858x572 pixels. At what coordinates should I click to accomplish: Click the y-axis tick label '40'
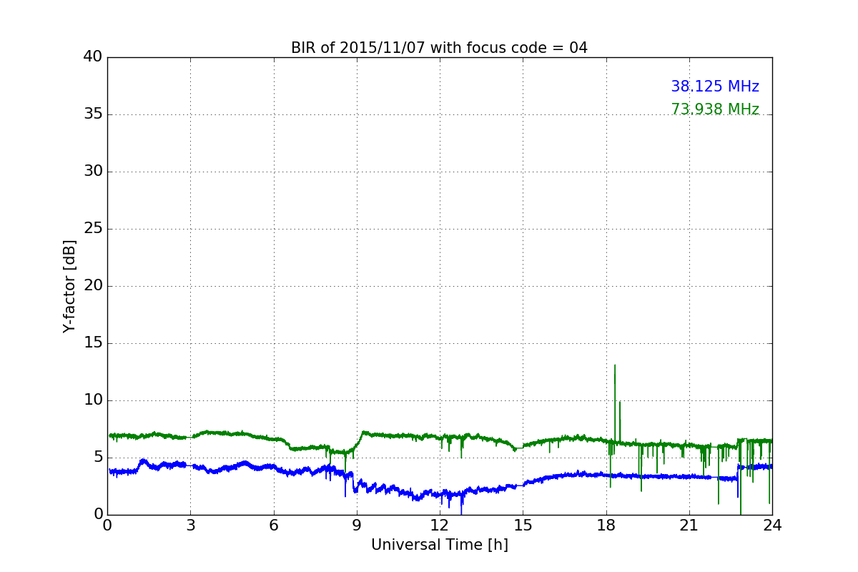pyautogui.click(x=93, y=57)
